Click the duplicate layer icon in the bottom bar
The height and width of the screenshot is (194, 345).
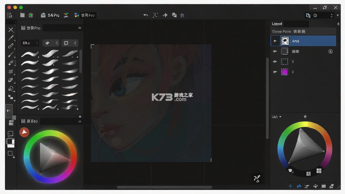click(332, 186)
